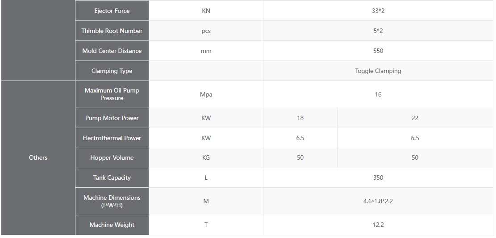Click the Machine Dimensions (L*W*H) label
The width and height of the screenshot is (496, 238).
point(112,201)
